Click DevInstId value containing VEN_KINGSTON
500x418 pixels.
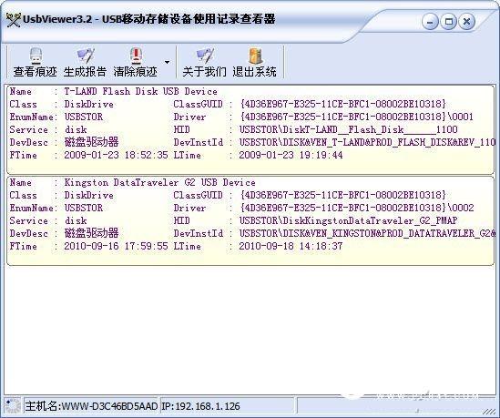point(367,233)
